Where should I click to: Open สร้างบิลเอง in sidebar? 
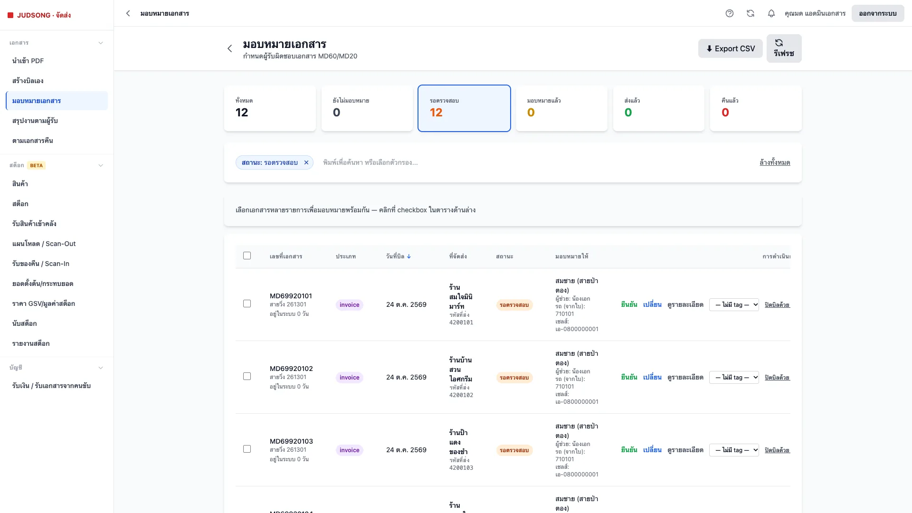coord(57,81)
